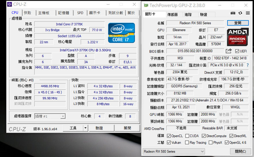Click the BIOS export share icon

tap(229, 51)
